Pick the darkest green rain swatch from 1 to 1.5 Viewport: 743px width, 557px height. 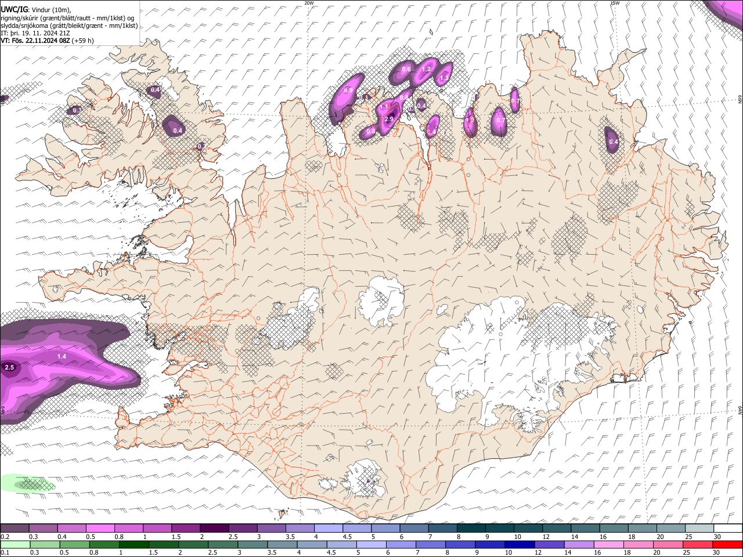tap(134, 544)
